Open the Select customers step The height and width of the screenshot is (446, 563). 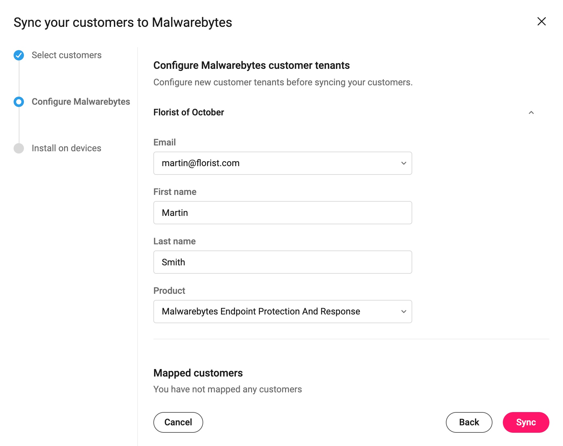[x=66, y=55]
